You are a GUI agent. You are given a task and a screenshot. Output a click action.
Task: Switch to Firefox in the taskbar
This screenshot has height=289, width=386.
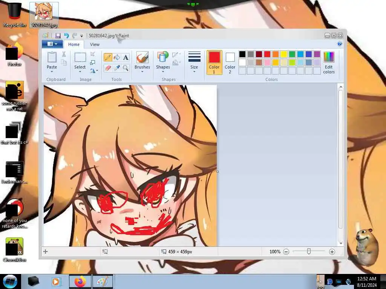point(80,281)
